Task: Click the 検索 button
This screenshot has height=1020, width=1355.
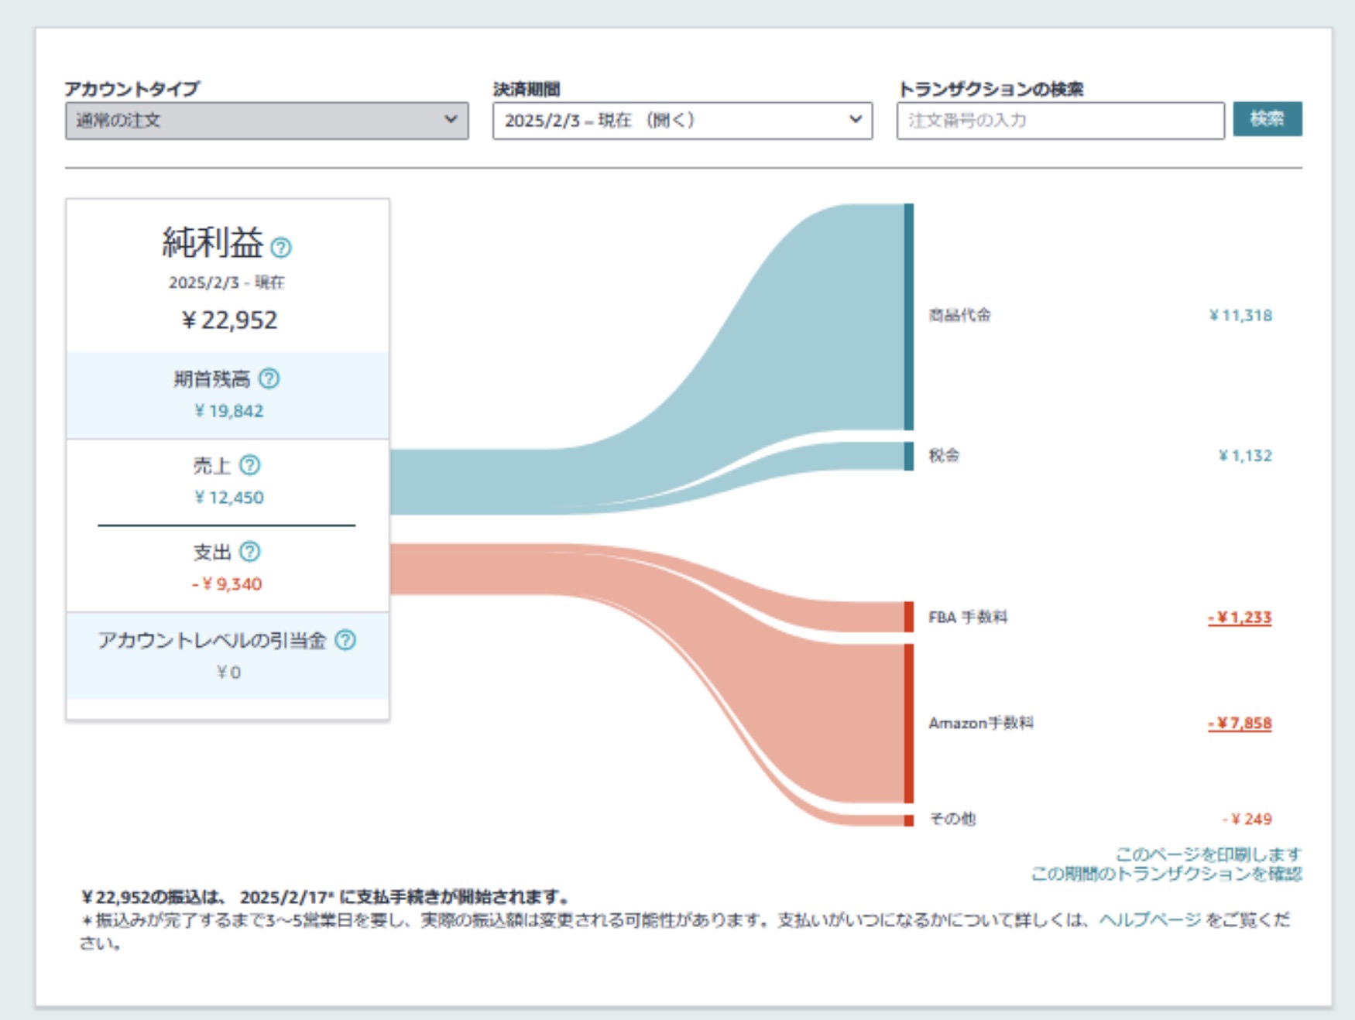Action: tap(1268, 119)
